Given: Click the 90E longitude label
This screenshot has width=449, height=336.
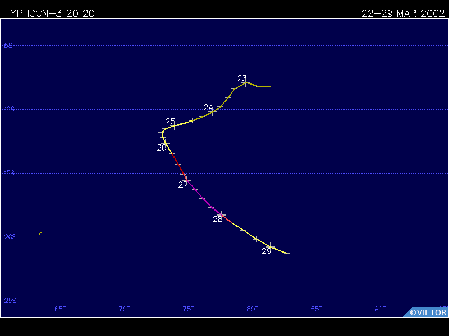Looking at the screenshot, I should (x=381, y=309).
